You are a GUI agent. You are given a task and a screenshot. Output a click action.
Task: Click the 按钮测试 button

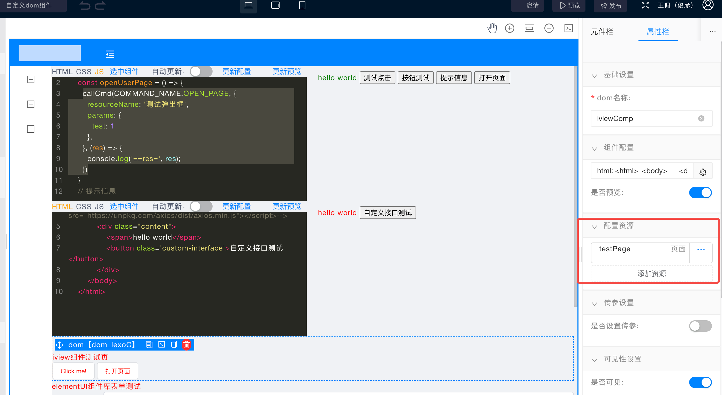click(x=415, y=78)
